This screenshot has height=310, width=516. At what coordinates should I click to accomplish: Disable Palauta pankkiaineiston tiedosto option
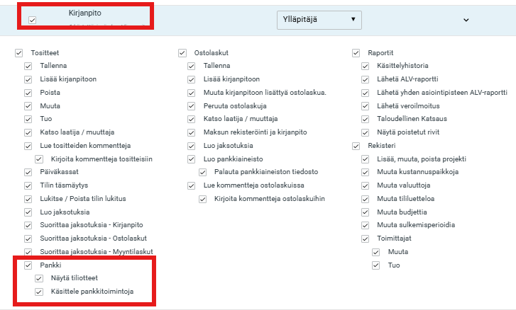[202, 172]
